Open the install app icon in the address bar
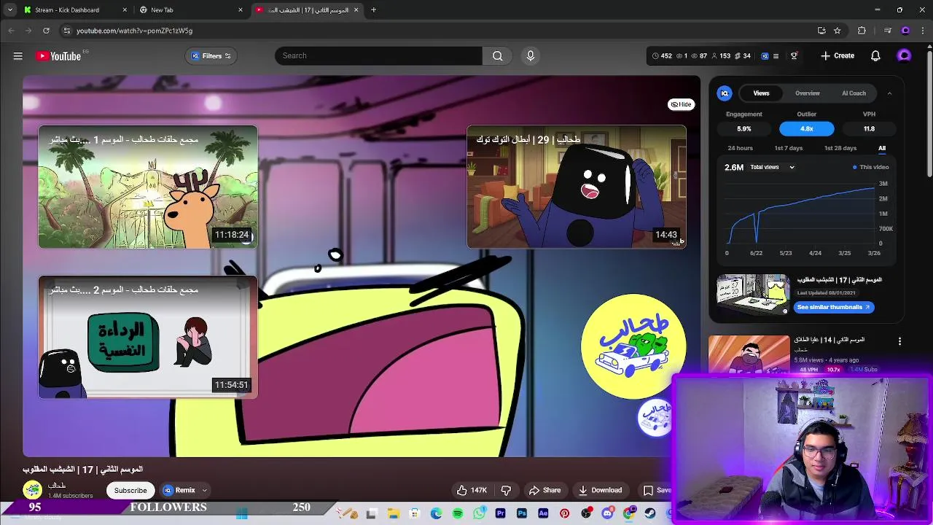The height and width of the screenshot is (525, 933). 821,31
